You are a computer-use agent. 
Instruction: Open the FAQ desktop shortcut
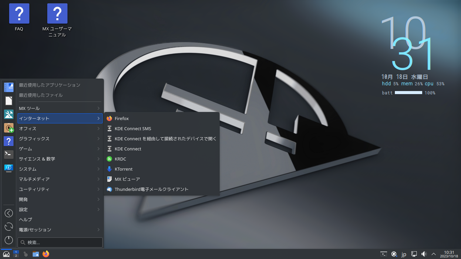click(19, 18)
